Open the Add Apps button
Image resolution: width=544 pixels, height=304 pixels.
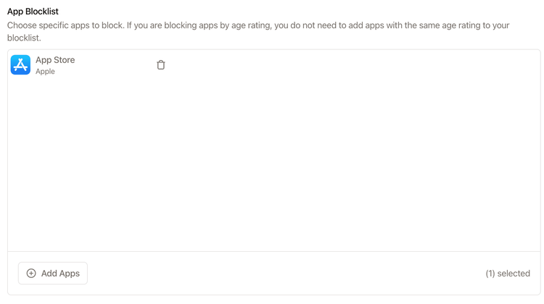pos(53,273)
